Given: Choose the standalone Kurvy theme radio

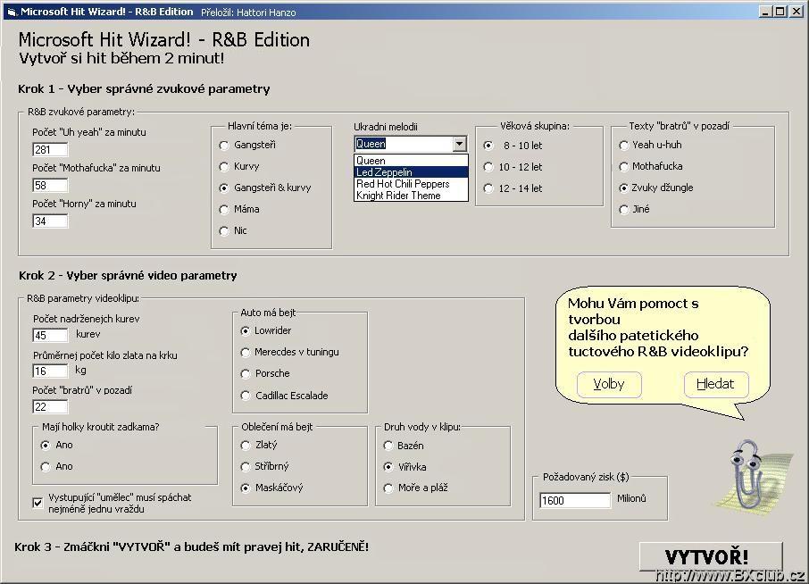Looking at the screenshot, I should 224,167.
